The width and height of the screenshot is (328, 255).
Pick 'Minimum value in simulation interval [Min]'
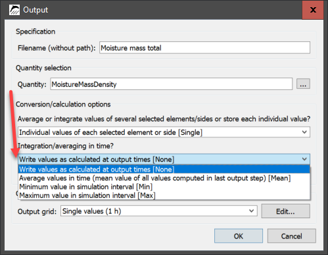point(164,187)
